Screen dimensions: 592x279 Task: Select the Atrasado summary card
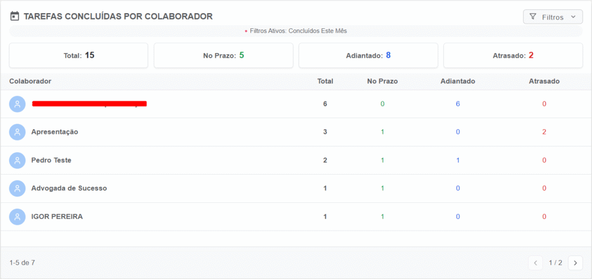[513, 55]
